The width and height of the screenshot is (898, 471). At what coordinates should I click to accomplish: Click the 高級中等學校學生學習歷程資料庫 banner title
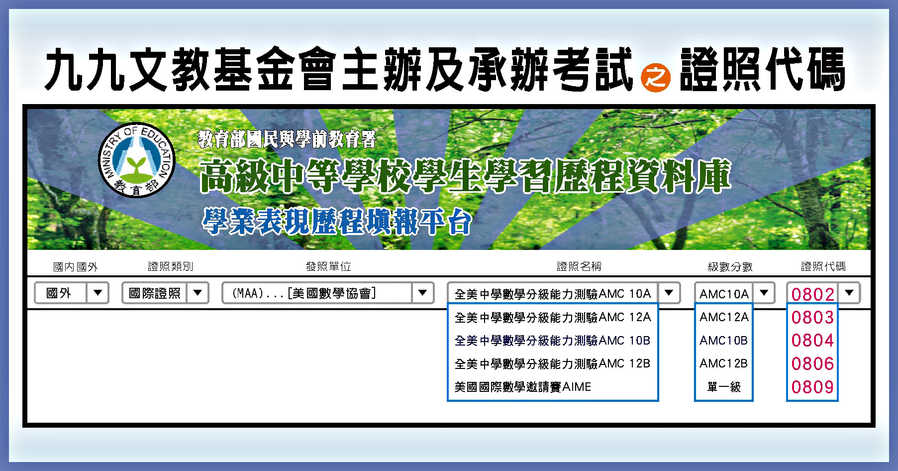coord(465,177)
